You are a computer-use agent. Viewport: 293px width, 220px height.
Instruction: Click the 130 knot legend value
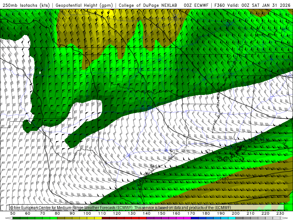[131, 213]
